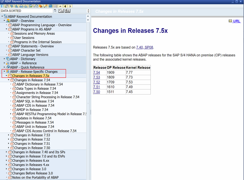Collapse the ABAP - Overview node

pos(4,20)
